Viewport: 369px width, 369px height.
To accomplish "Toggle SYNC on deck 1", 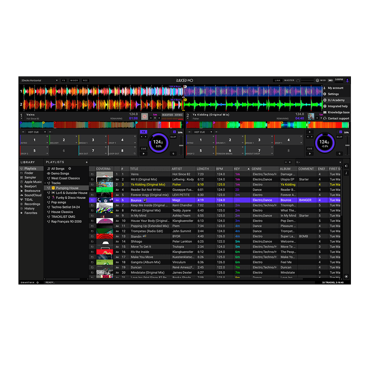I will [179, 115].
